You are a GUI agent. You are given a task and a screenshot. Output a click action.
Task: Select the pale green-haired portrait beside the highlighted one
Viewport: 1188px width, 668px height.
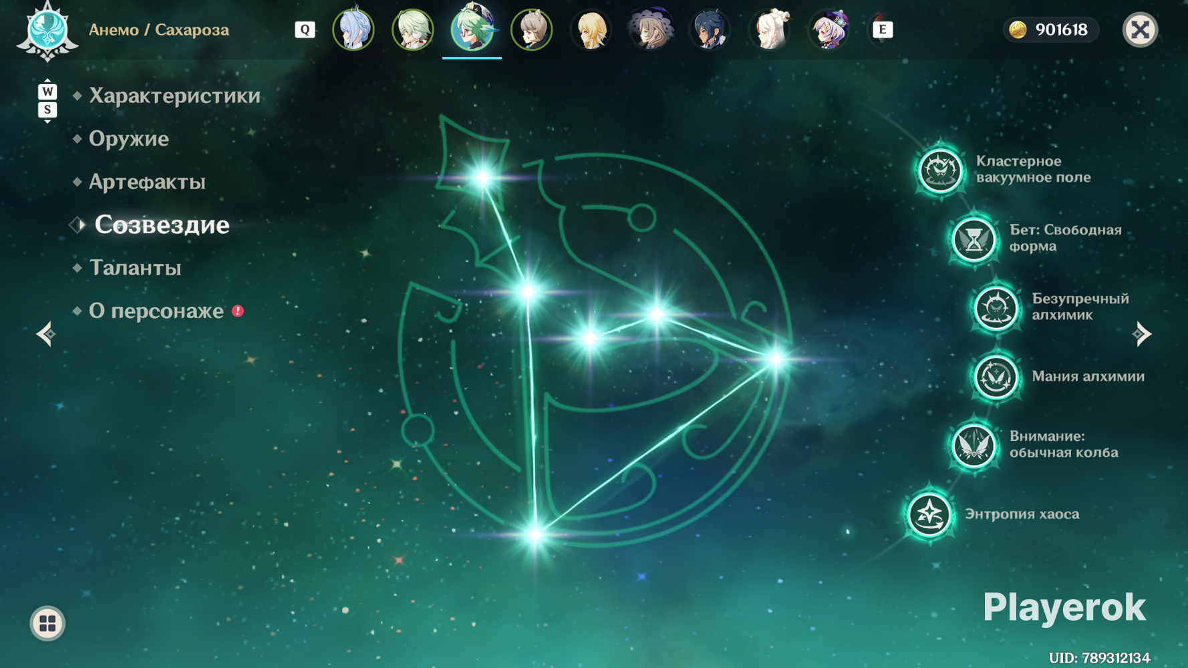(412, 29)
